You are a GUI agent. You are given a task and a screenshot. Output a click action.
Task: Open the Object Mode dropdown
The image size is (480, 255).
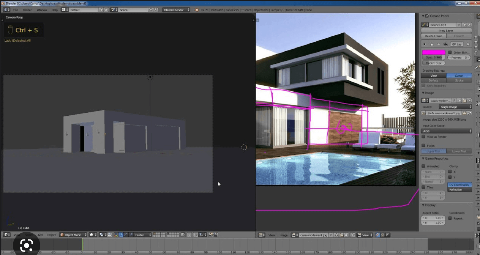(x=73, y=235)
